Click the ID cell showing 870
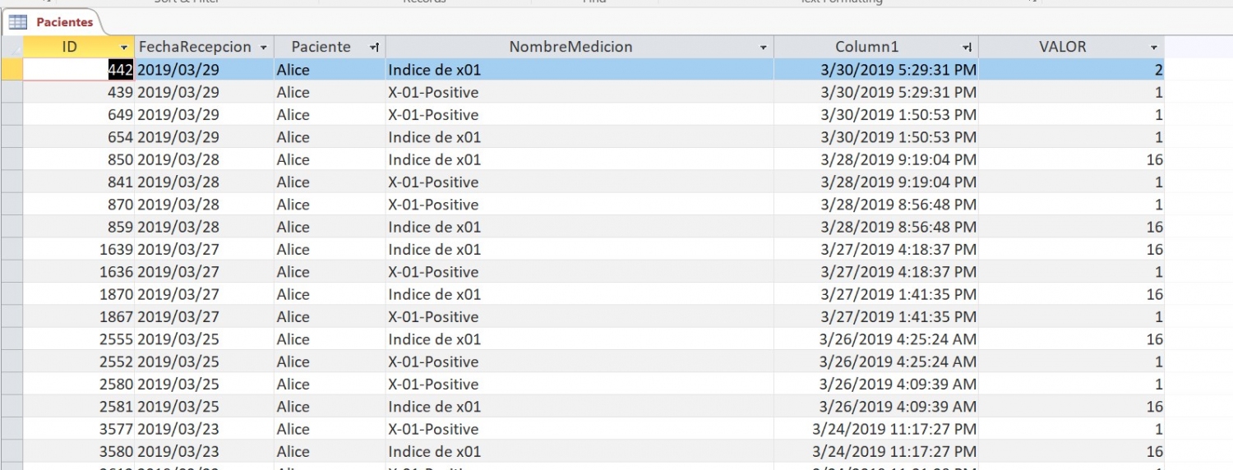This screenshot has height=470, width=1233. (x=79, y=205)
